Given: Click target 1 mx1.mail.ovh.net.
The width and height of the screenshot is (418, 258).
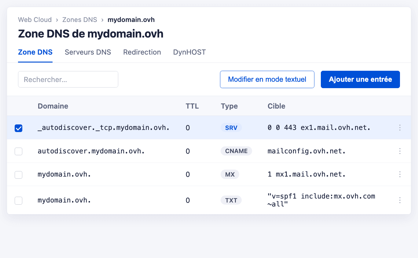Looking at the screenshot, I should (x=306, y=174).
